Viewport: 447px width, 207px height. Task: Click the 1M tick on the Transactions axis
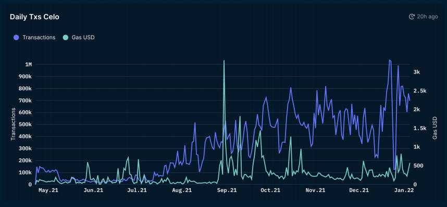click(x=29, y=65)
